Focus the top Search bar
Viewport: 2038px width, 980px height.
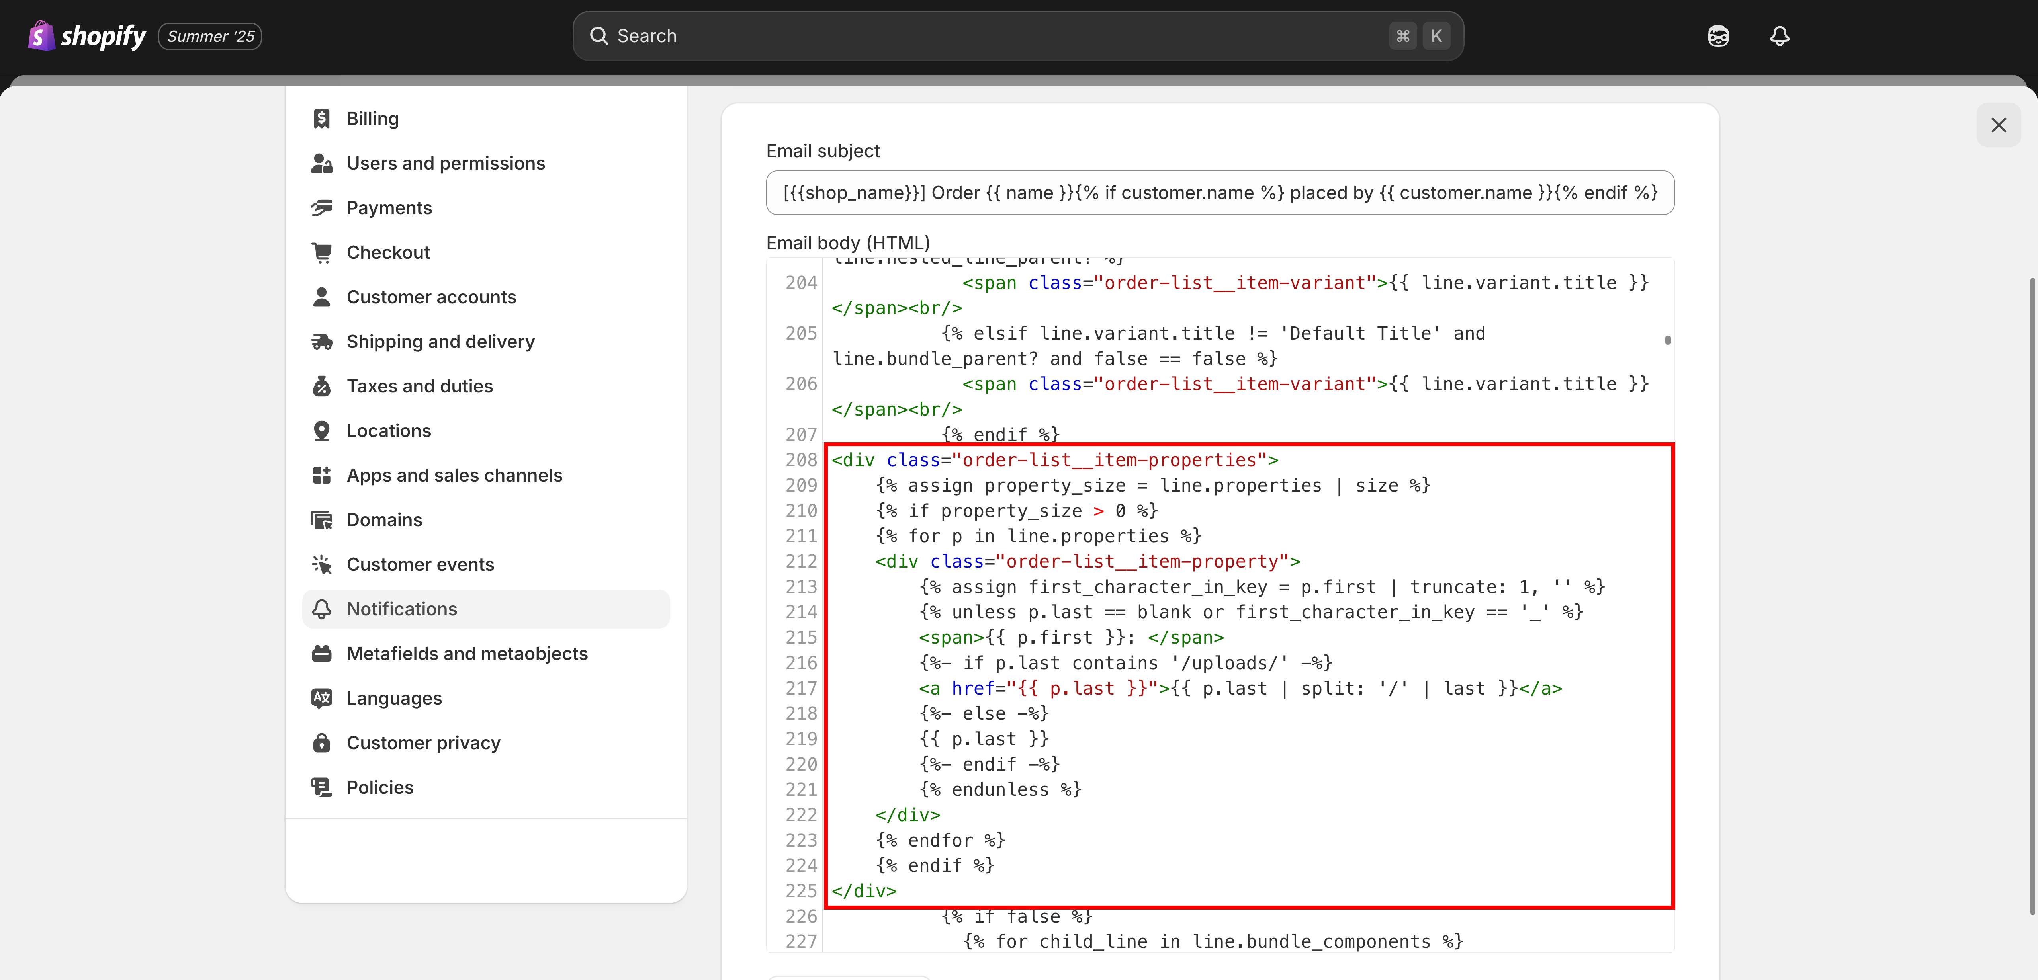point(1017,35)
